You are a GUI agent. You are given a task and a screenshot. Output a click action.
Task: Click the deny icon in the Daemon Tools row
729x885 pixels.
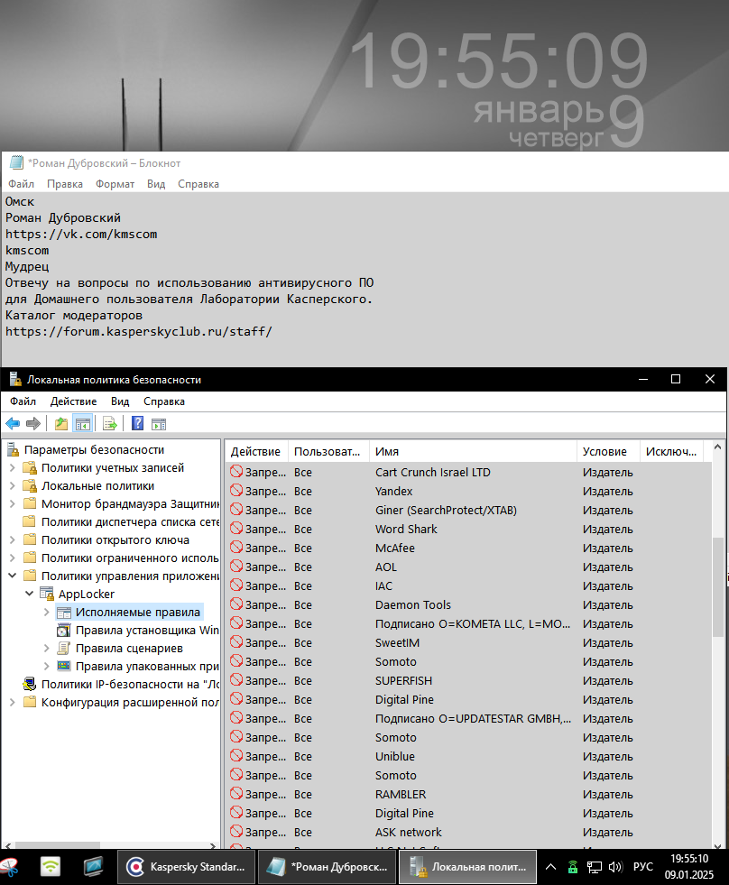[x=236, y=604]
